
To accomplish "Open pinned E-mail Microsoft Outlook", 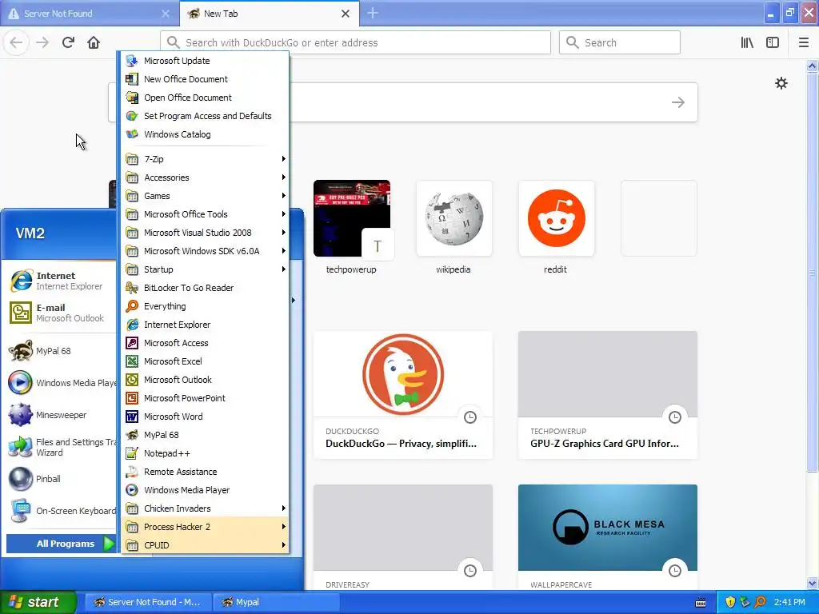I will click(61, 313).
